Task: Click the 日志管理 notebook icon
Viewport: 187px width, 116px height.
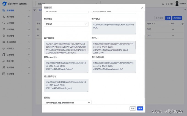Action: (4, 55)
